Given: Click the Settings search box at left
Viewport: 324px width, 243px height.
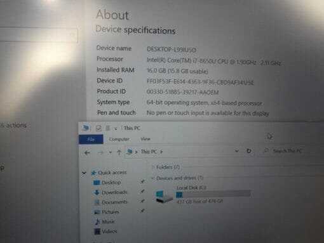Looking at the screenshot, I should (x=39, y=35).
